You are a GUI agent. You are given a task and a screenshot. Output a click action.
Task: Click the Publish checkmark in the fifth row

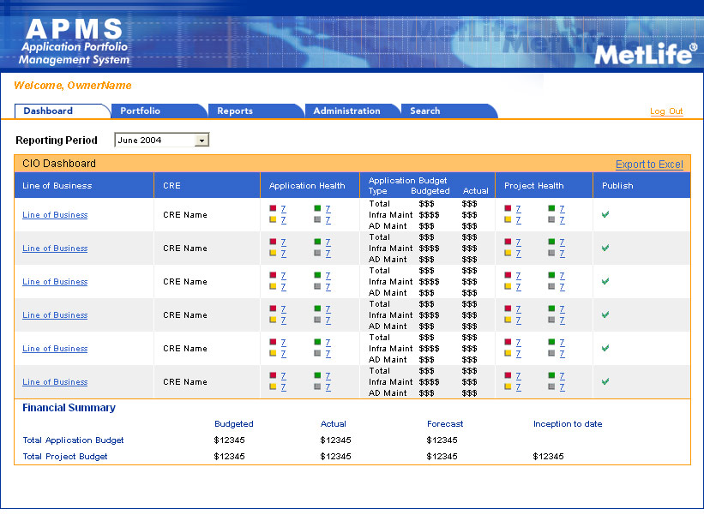(605, 348)
